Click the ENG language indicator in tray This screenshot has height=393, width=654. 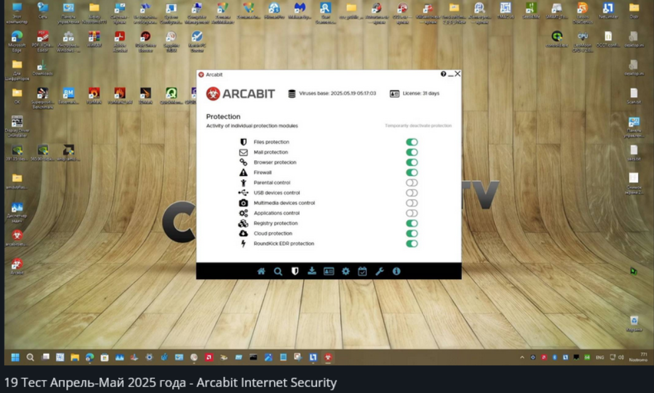tap(599, 357)
